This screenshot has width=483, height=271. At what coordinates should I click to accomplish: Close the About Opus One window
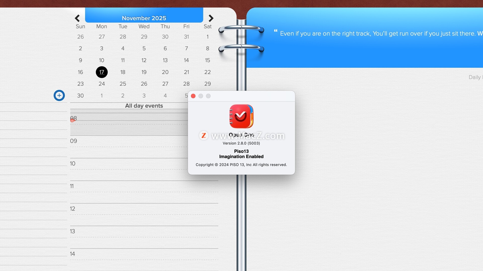pyautogui.click(x=193, y=96)
